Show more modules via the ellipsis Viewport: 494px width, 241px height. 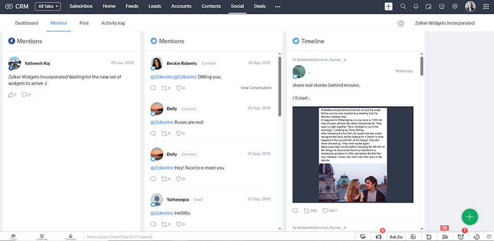(277, 7)
